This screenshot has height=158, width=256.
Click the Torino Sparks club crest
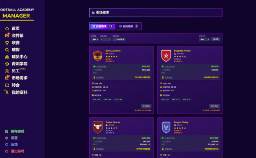coord(98,127)
